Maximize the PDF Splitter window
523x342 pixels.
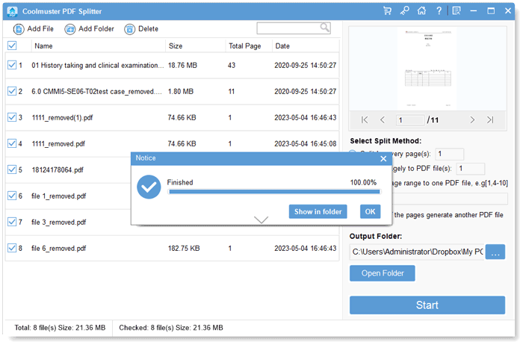point(491,11)
